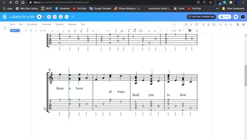The height and width of the screenshot is (139, 247).
Task: Select the sharp accidental
Action: point(31,31)
